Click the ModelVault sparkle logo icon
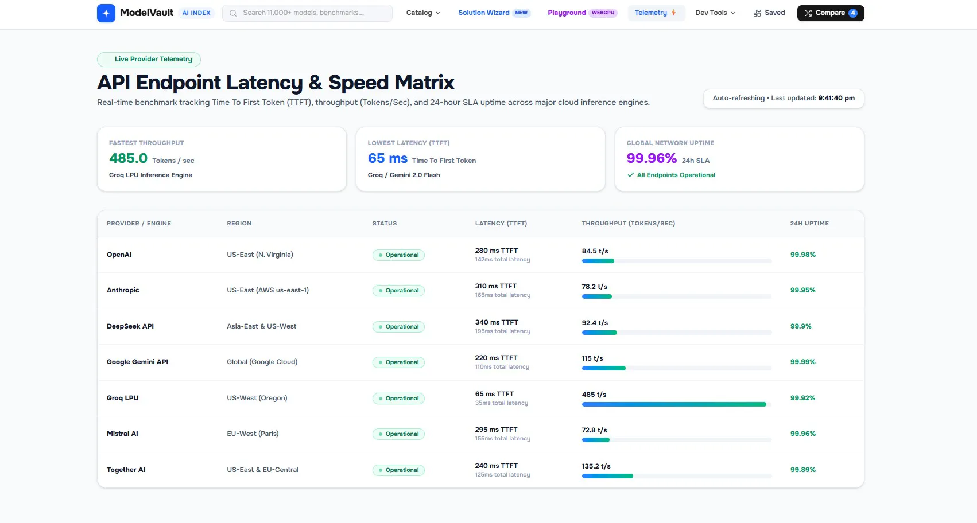Viewport: 977px width, 523px height. click(x=106, y=13)
